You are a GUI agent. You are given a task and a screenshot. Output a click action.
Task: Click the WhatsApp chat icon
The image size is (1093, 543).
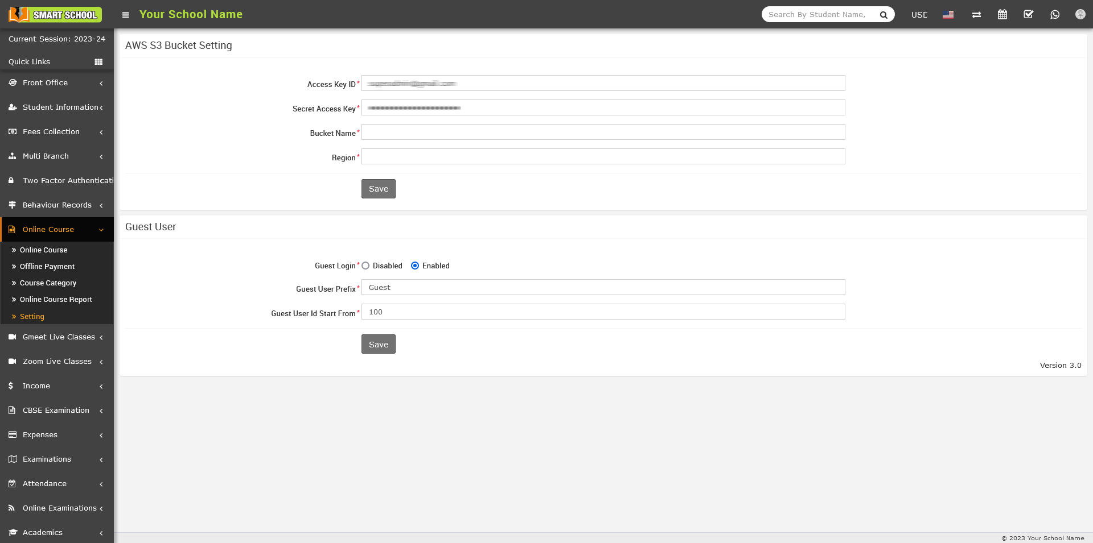tap(1055, 15)
